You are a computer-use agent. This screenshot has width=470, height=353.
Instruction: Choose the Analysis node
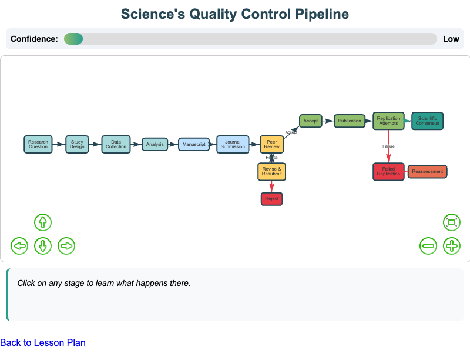[155, 144]
